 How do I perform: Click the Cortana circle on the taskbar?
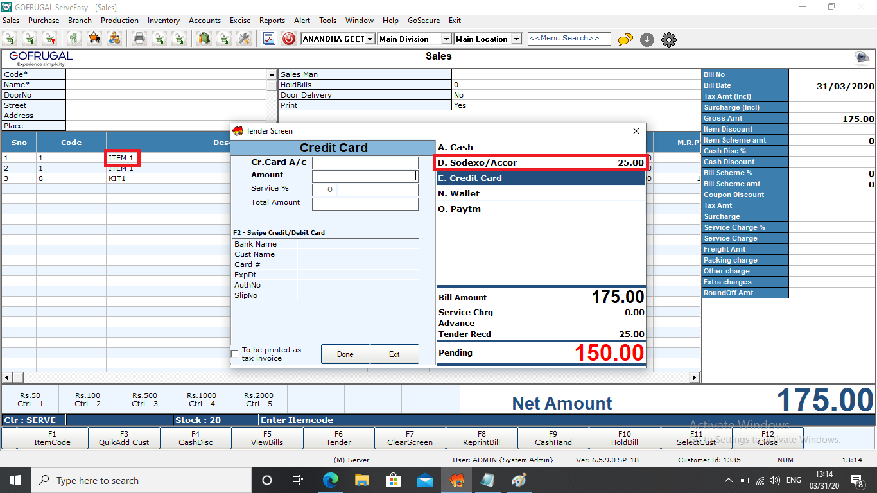click(x=267, y=480)
